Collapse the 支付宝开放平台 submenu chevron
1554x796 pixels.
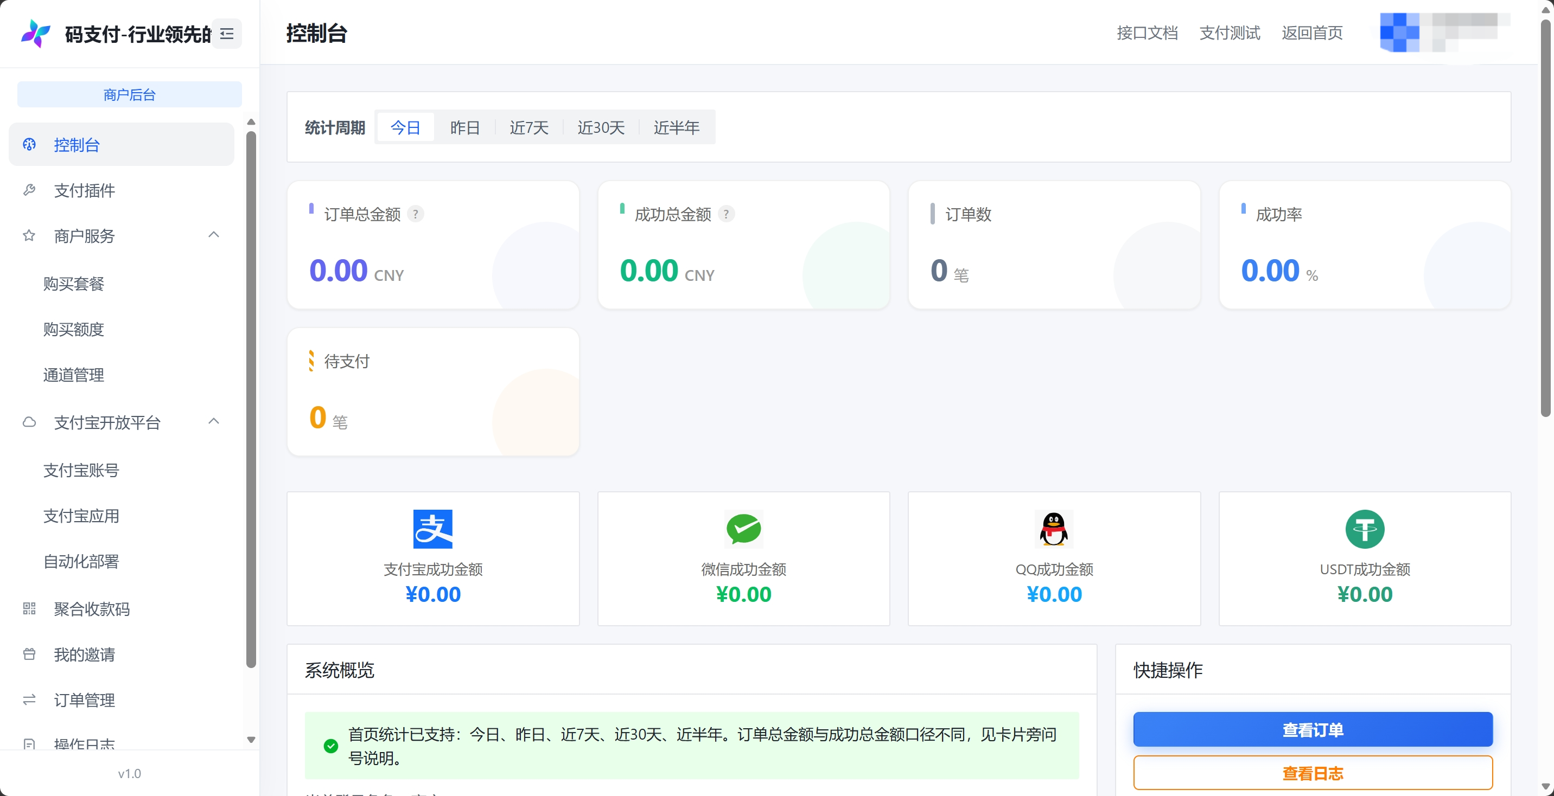[214, 421]
